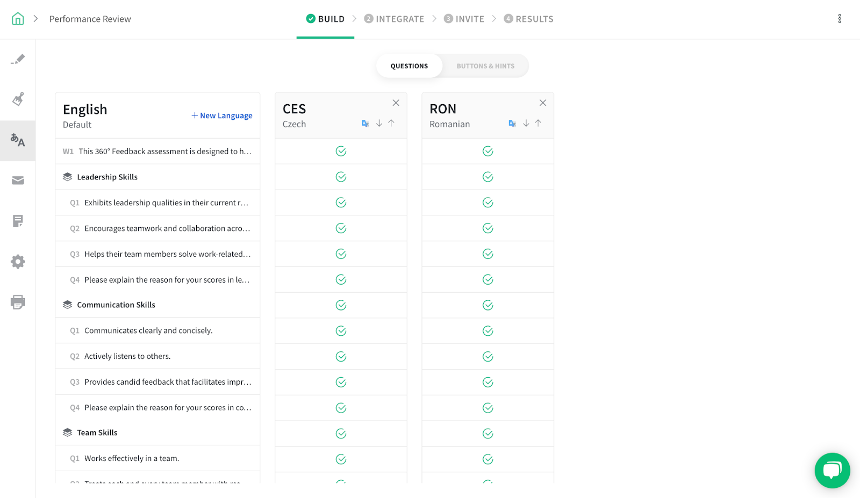Toggle Czech checkmark for Team Skills row
The width and height of the screenshot is (860, 498).
click(341, 434)
